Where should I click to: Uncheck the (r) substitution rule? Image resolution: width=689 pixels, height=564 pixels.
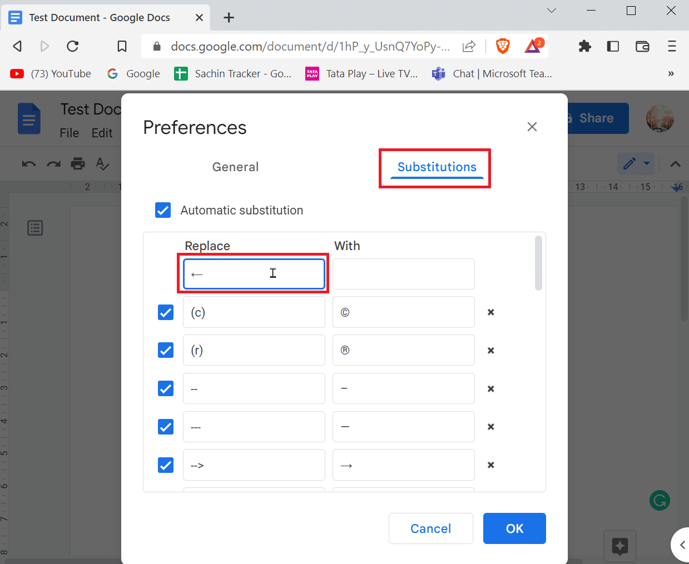click(165, 350)
